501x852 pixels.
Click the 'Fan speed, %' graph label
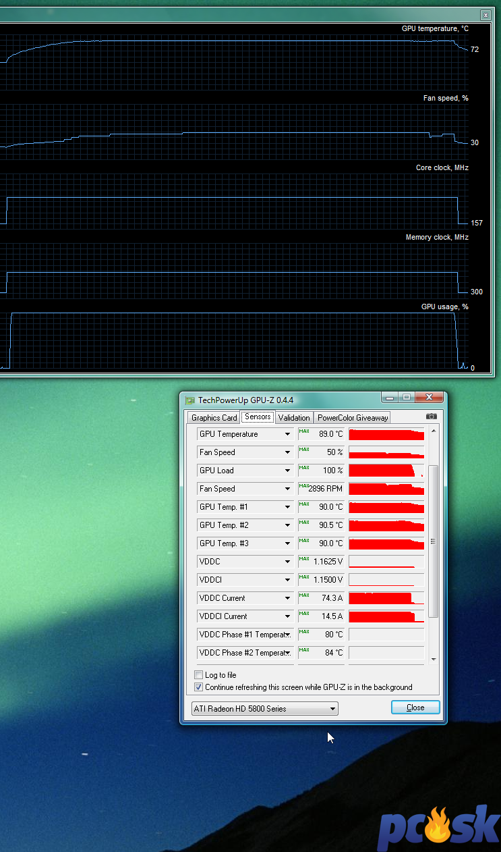446,98
